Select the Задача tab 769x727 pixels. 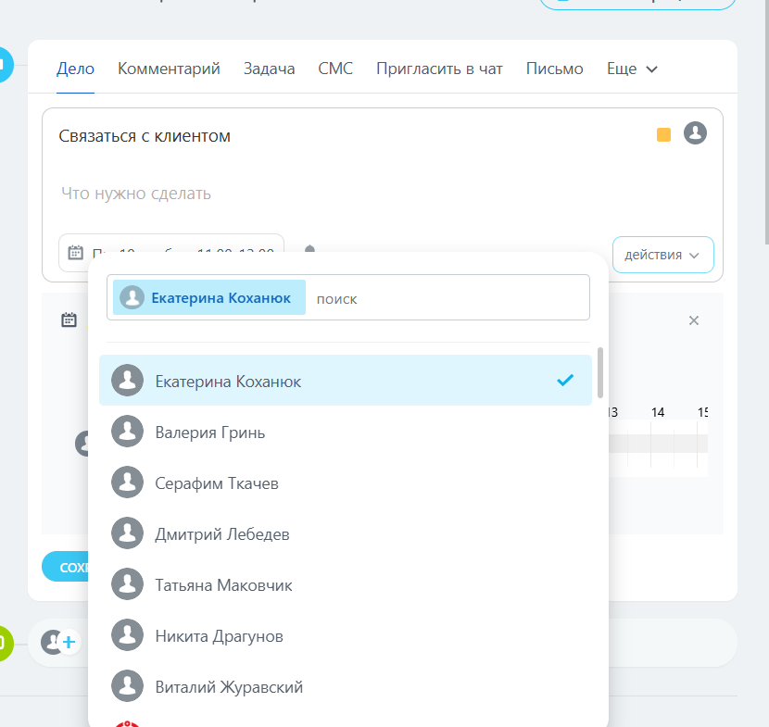[270, 69]
